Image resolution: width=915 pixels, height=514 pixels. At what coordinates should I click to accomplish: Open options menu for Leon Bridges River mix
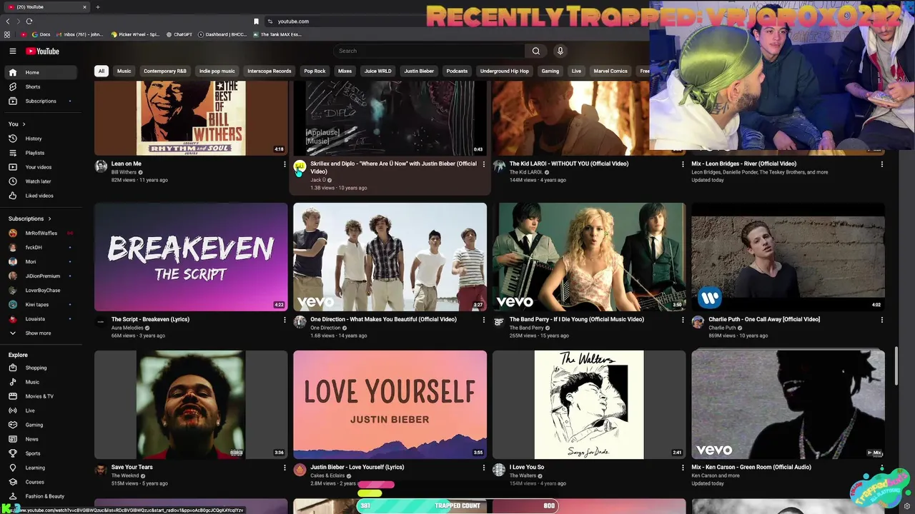pyautogui.click(x=881, y=164)
